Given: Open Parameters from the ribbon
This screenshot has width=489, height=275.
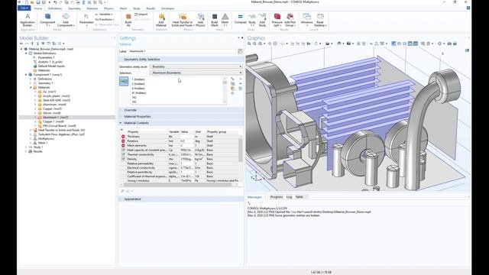Looking at the screenshot, I should 86,19.
